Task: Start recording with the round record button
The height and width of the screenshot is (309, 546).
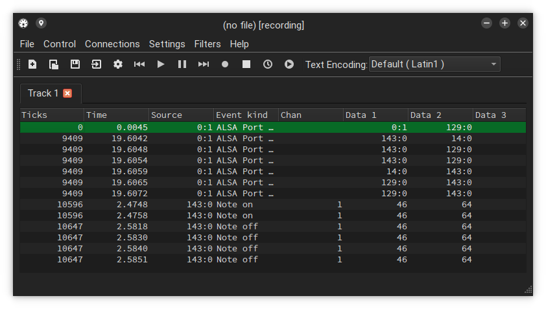Action: (225, 64)
